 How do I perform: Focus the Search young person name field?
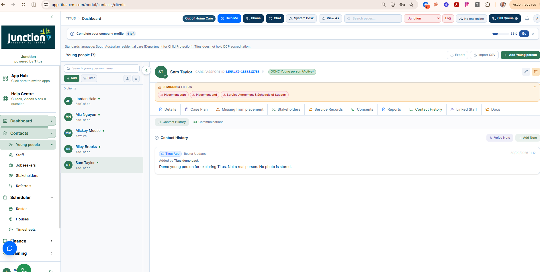[102, 69]
